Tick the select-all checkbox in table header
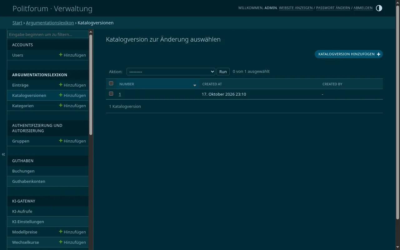The image size is (400, 250). click(x=111, y=83)
